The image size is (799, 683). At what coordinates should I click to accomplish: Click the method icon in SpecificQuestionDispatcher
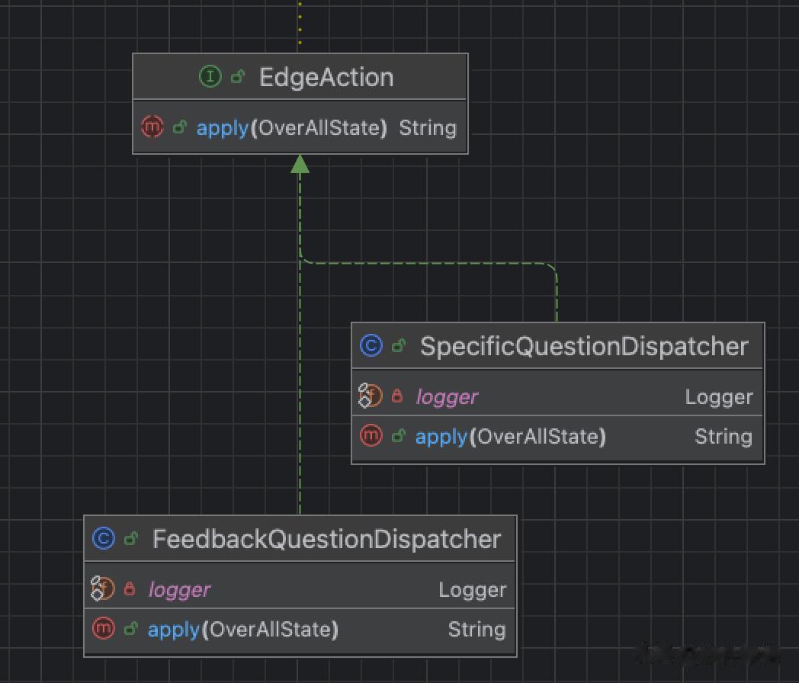click(371, 436)
